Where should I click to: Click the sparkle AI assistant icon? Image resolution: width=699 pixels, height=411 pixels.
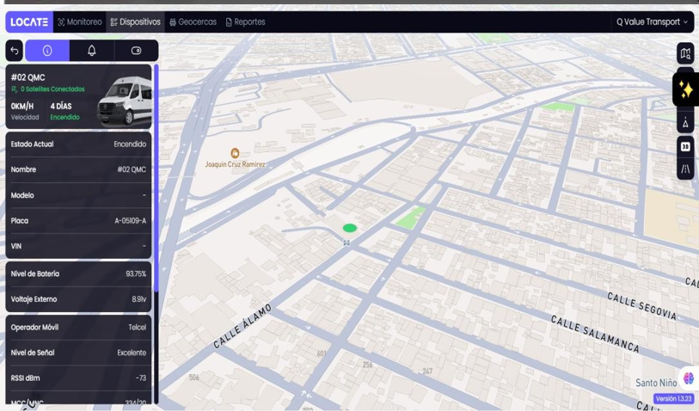pyautogui.click(x=685, y=89)
